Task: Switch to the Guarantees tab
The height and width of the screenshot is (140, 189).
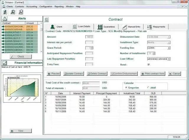Action: [106, 27]
